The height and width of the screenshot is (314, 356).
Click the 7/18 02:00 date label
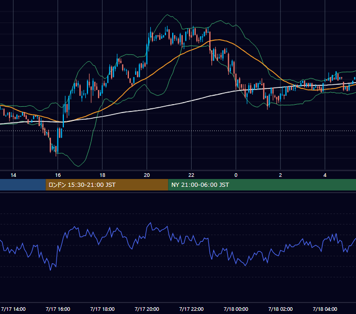pos(281,309)
